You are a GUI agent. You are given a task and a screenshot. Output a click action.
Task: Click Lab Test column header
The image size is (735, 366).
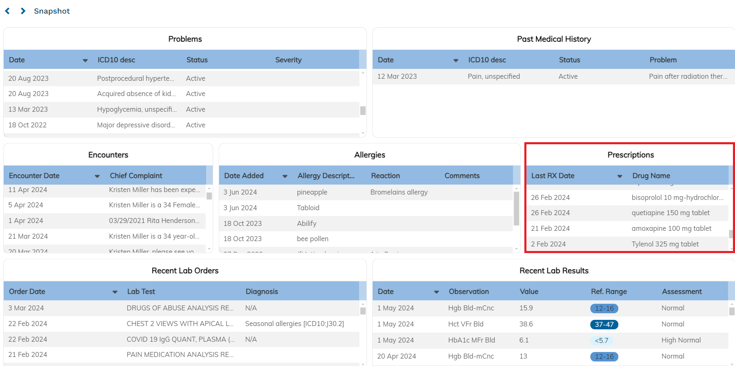tap(141, 291)
